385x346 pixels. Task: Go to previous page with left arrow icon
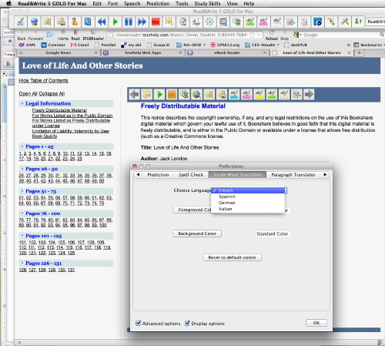(x=134, y=94)
